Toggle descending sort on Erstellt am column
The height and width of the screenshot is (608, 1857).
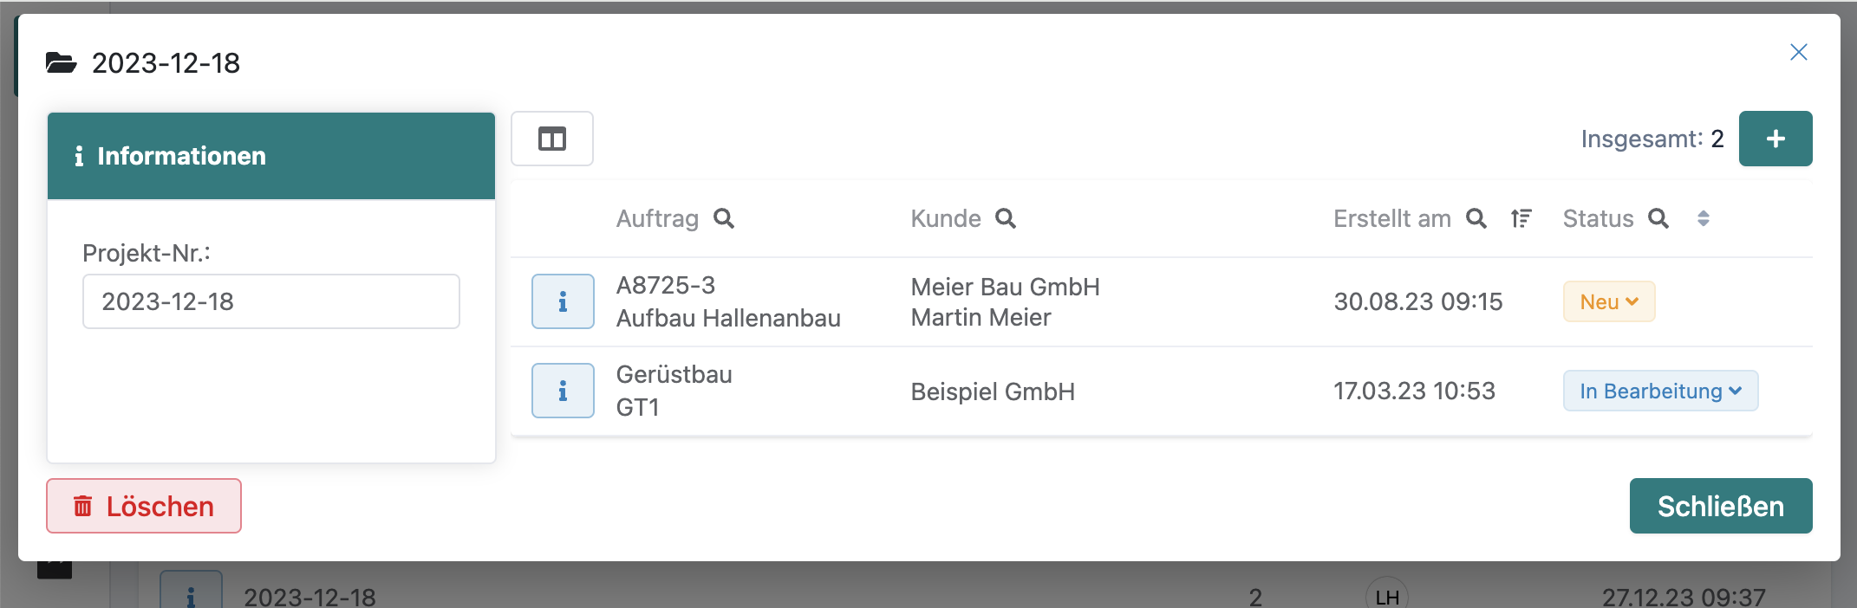click(x=1522, y=219)
